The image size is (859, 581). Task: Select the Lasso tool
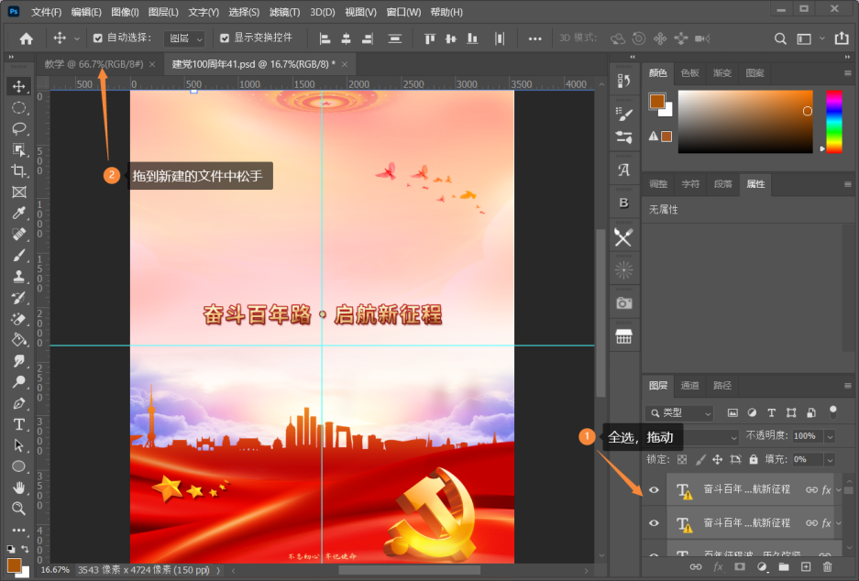[18, 128]
